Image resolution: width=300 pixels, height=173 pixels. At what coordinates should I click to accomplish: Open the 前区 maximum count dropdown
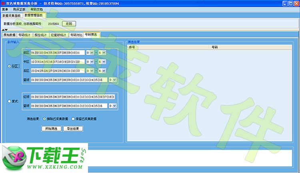[x=102, y=53]
